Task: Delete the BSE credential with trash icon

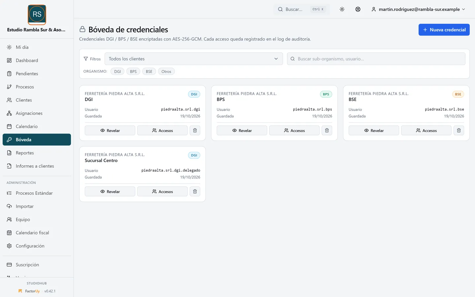Action: 459,130
